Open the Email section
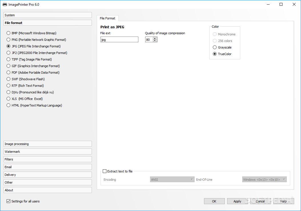The image size is (301, 211). coord(48,167)
